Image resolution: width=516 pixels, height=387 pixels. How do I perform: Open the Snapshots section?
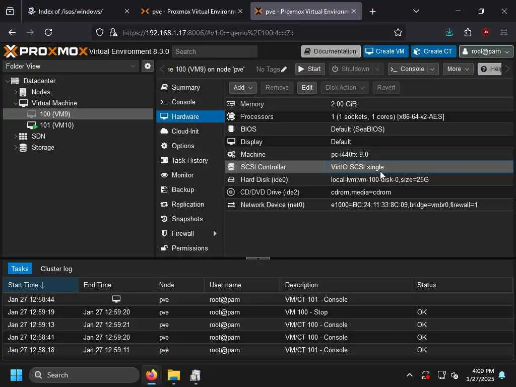pyautogui.click(x=190, y=219)
